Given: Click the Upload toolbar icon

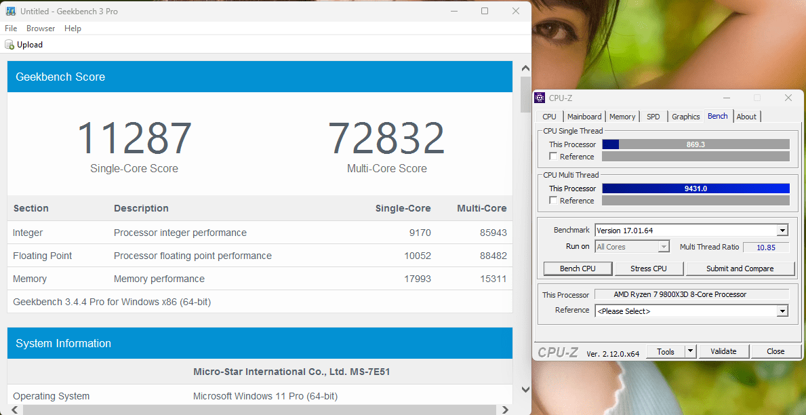Looking at the screenshot, I should pyautogui.click(x=9, y=45).
